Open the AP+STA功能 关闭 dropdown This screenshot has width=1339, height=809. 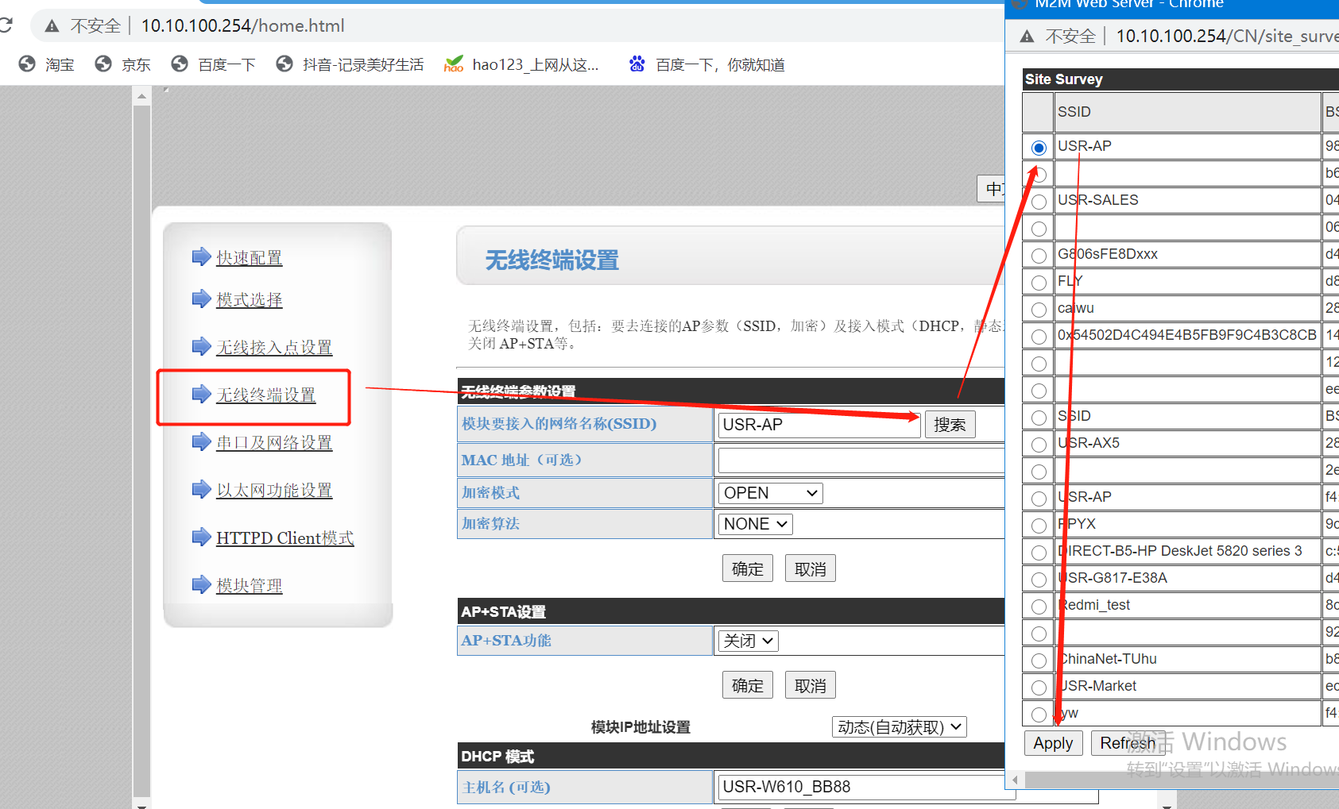click(747, 641)
